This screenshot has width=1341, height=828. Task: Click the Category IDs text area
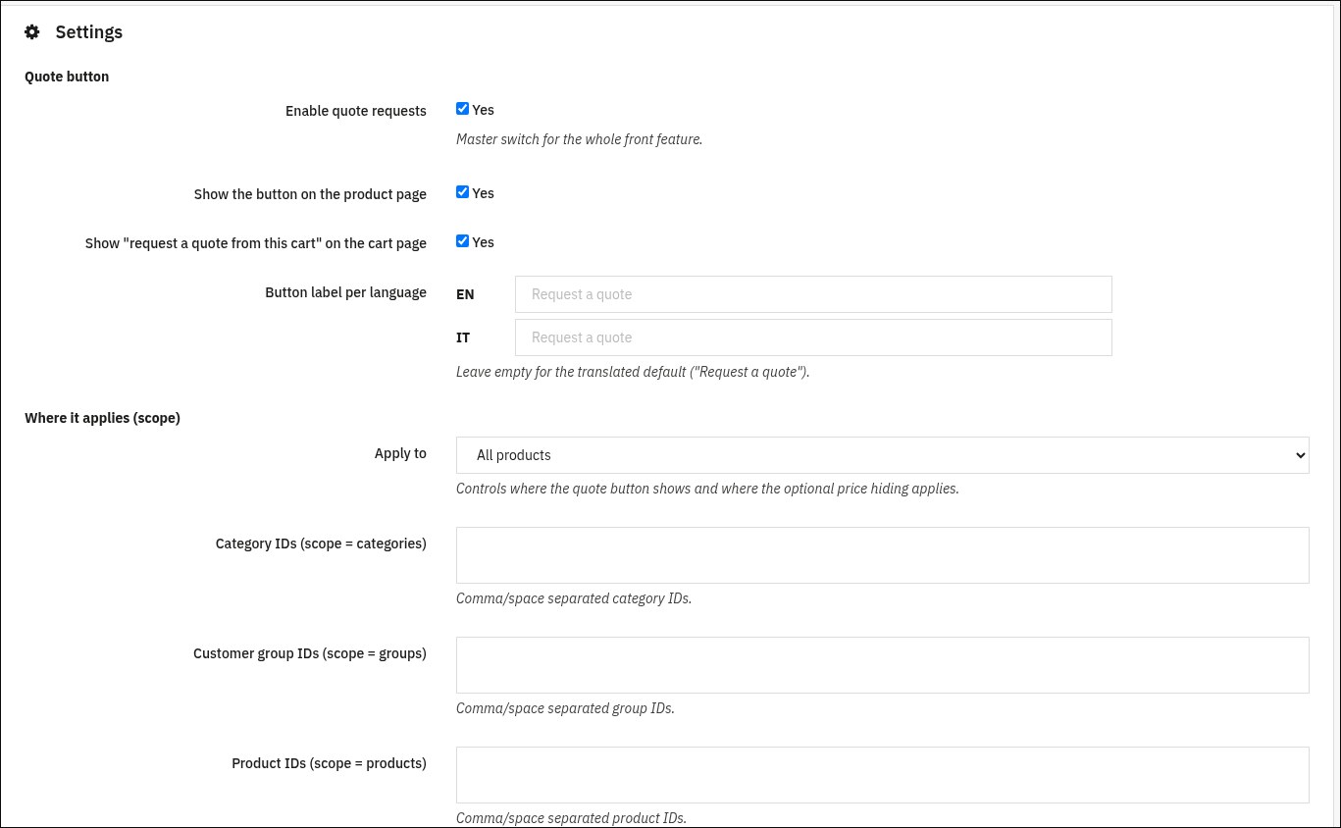(883, 555)
